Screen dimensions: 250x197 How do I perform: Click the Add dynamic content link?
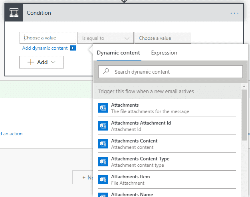point(45,48)
